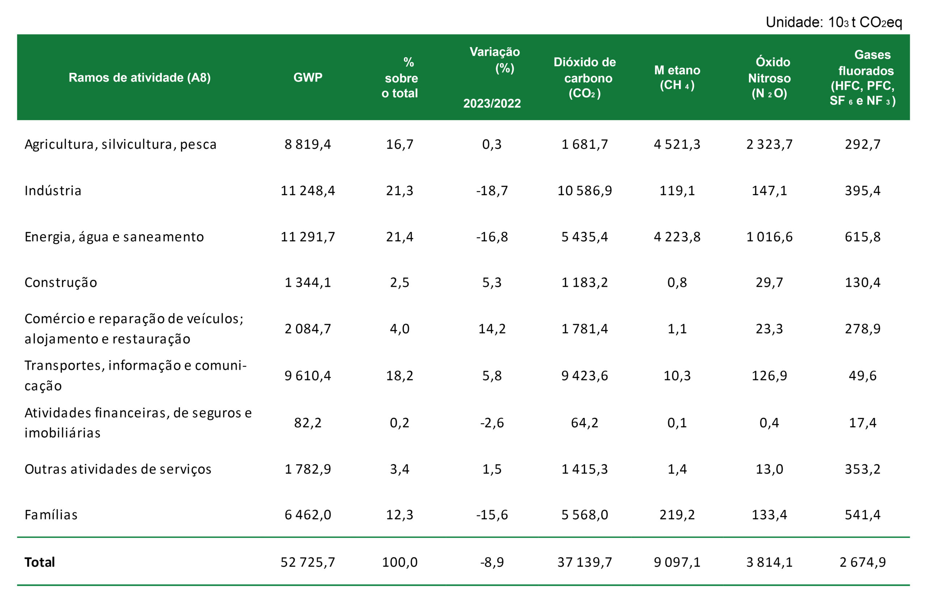Click the 'Metano (CH4)' column header

[x=677, y=77]
